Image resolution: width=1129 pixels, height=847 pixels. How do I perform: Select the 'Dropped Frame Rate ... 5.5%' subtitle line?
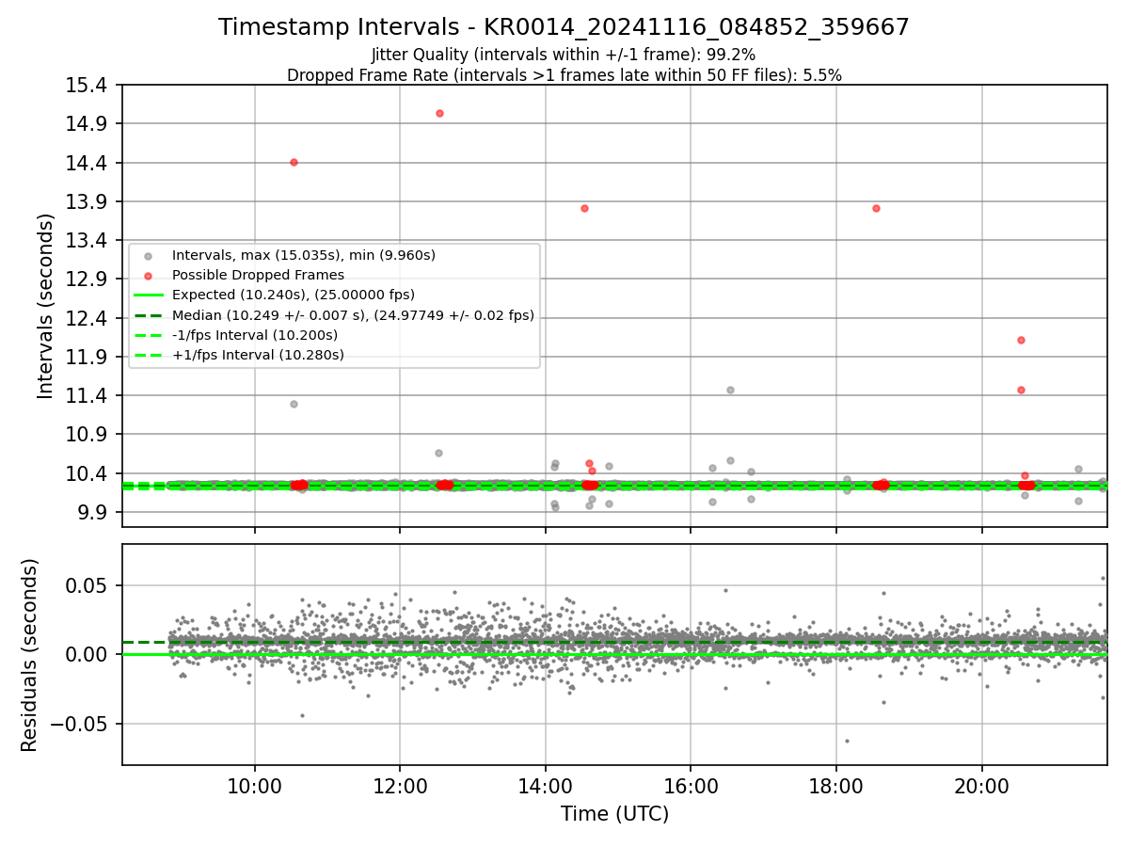point(564,75)
